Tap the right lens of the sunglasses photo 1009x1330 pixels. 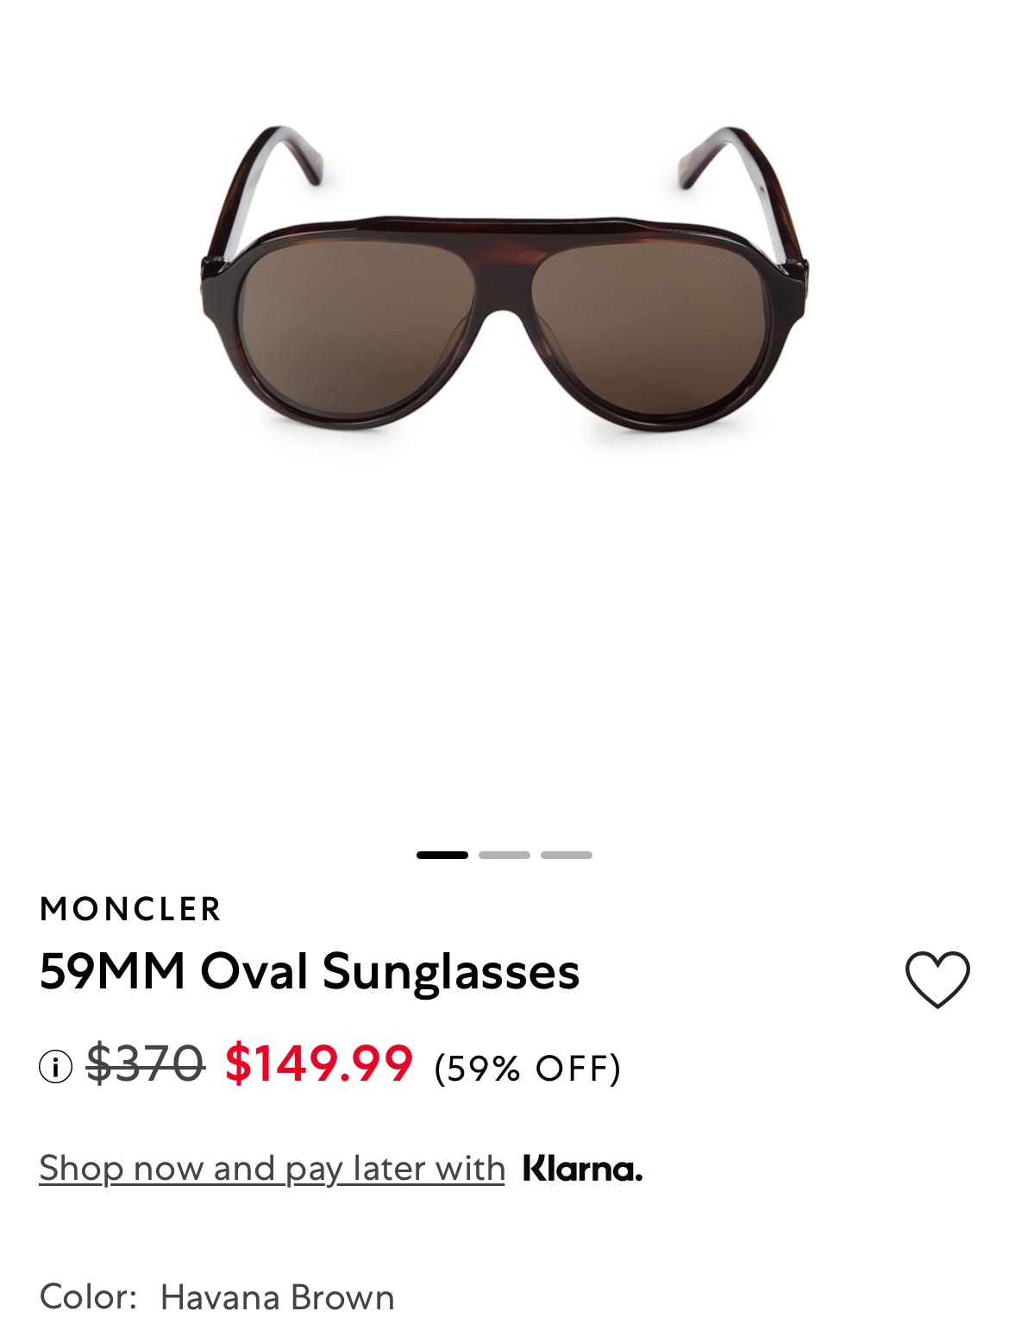tap(651, 329)
